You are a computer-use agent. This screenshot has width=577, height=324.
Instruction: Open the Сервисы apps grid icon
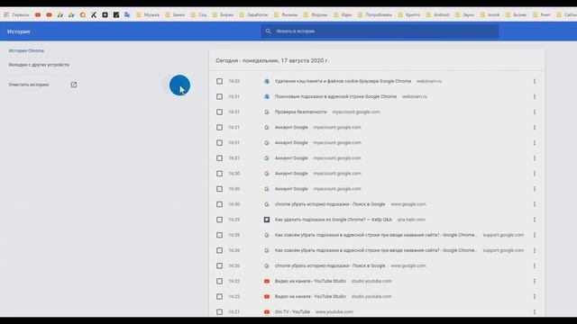[6, 14]
